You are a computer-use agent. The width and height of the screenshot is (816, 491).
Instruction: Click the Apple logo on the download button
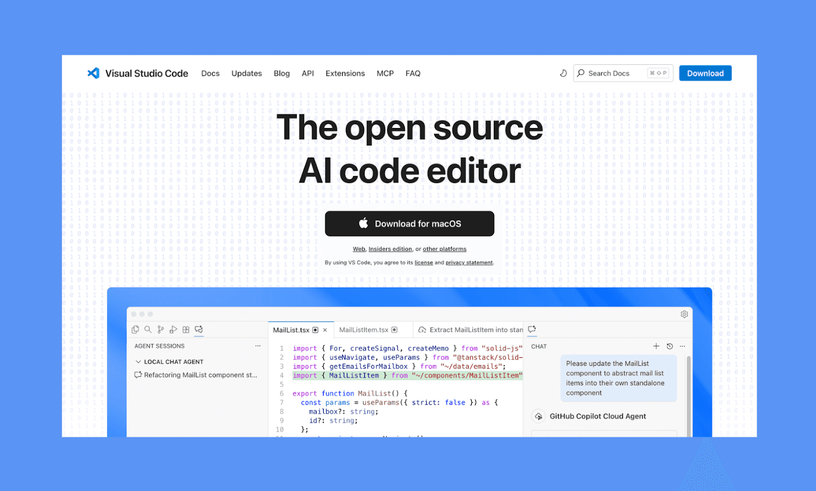[364, 223]
